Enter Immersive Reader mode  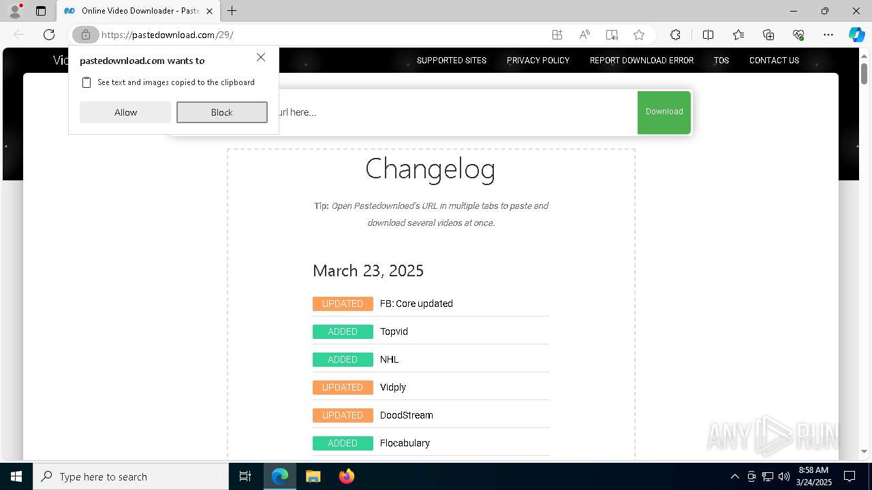[612, 35]
